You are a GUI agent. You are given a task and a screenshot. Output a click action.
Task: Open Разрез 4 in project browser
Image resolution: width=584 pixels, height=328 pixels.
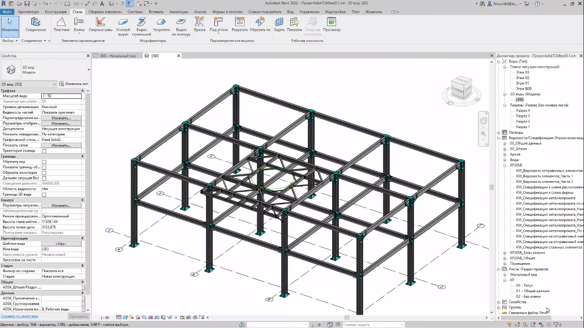tap(523, 111)
